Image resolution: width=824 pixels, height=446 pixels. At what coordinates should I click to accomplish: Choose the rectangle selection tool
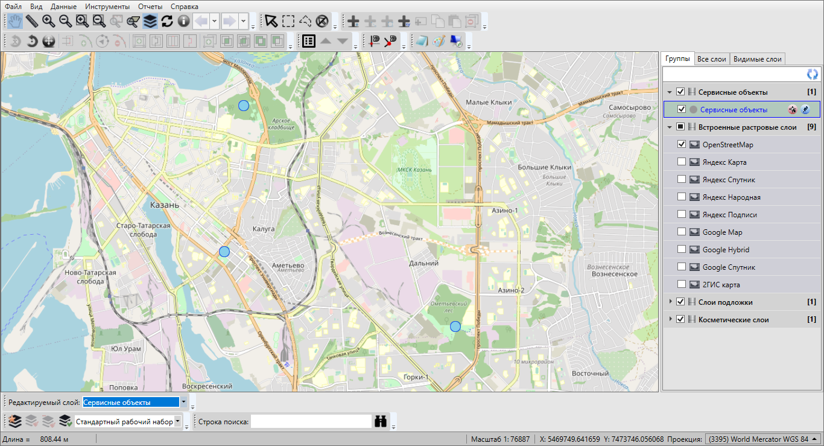[x=288, y=21]
